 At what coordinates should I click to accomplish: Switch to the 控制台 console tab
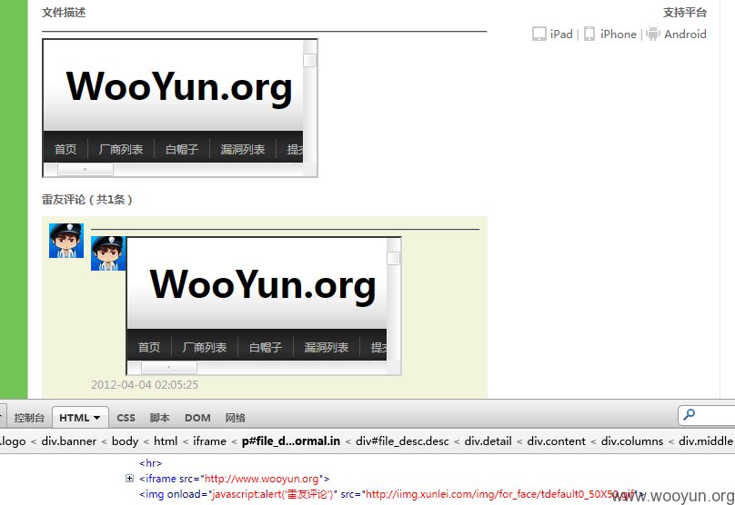pos(29,418)
